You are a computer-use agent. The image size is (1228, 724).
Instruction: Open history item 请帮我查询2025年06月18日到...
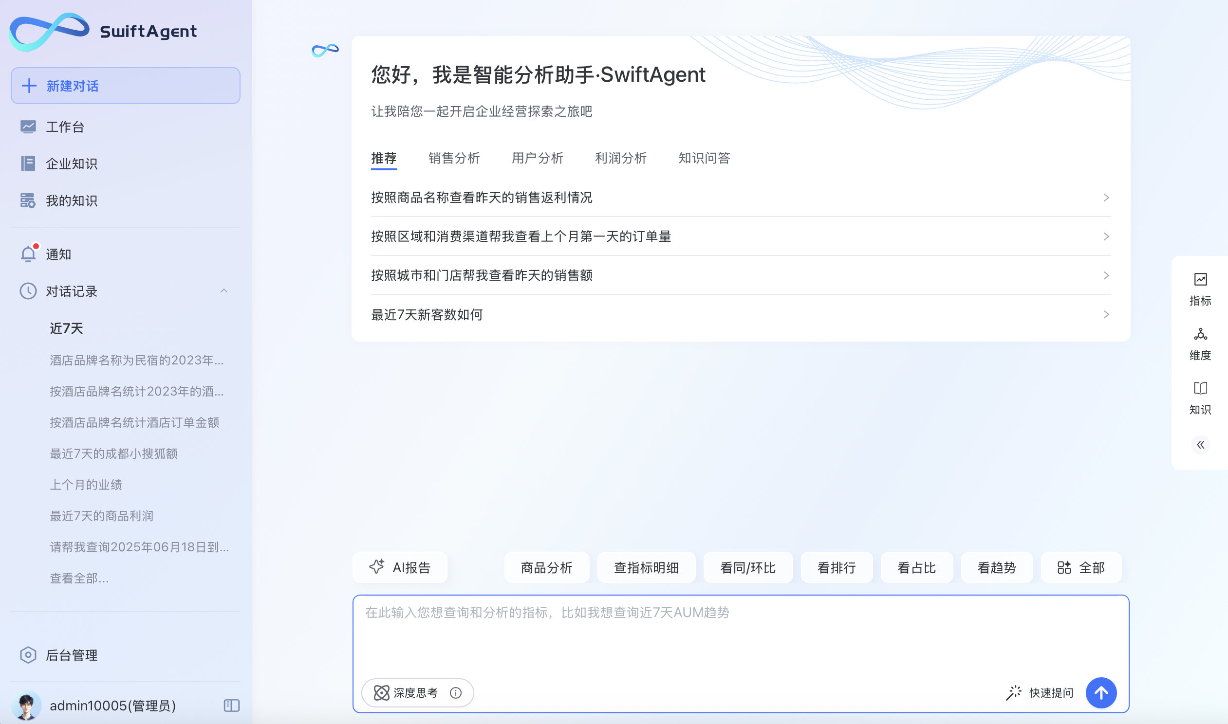coord(139,547)
